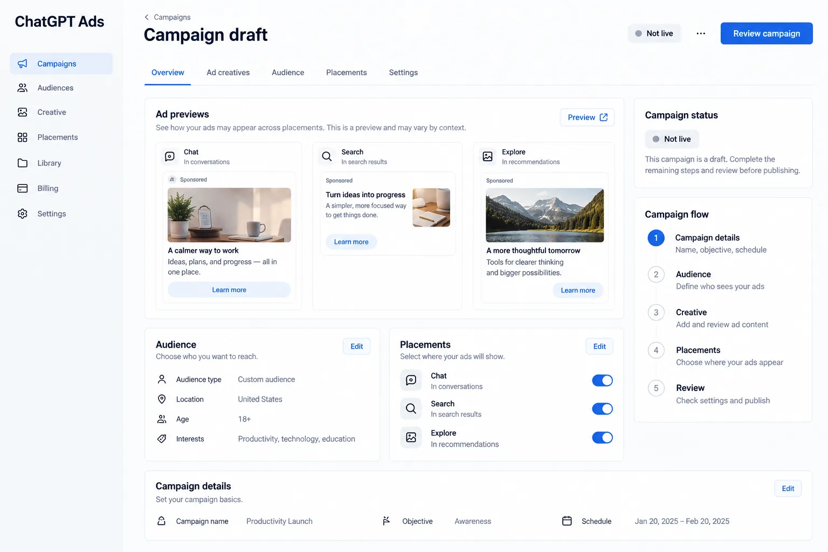Viewport: 828px width, 552px height.
Task: Edit the Campaign details section
Action: 788,488
